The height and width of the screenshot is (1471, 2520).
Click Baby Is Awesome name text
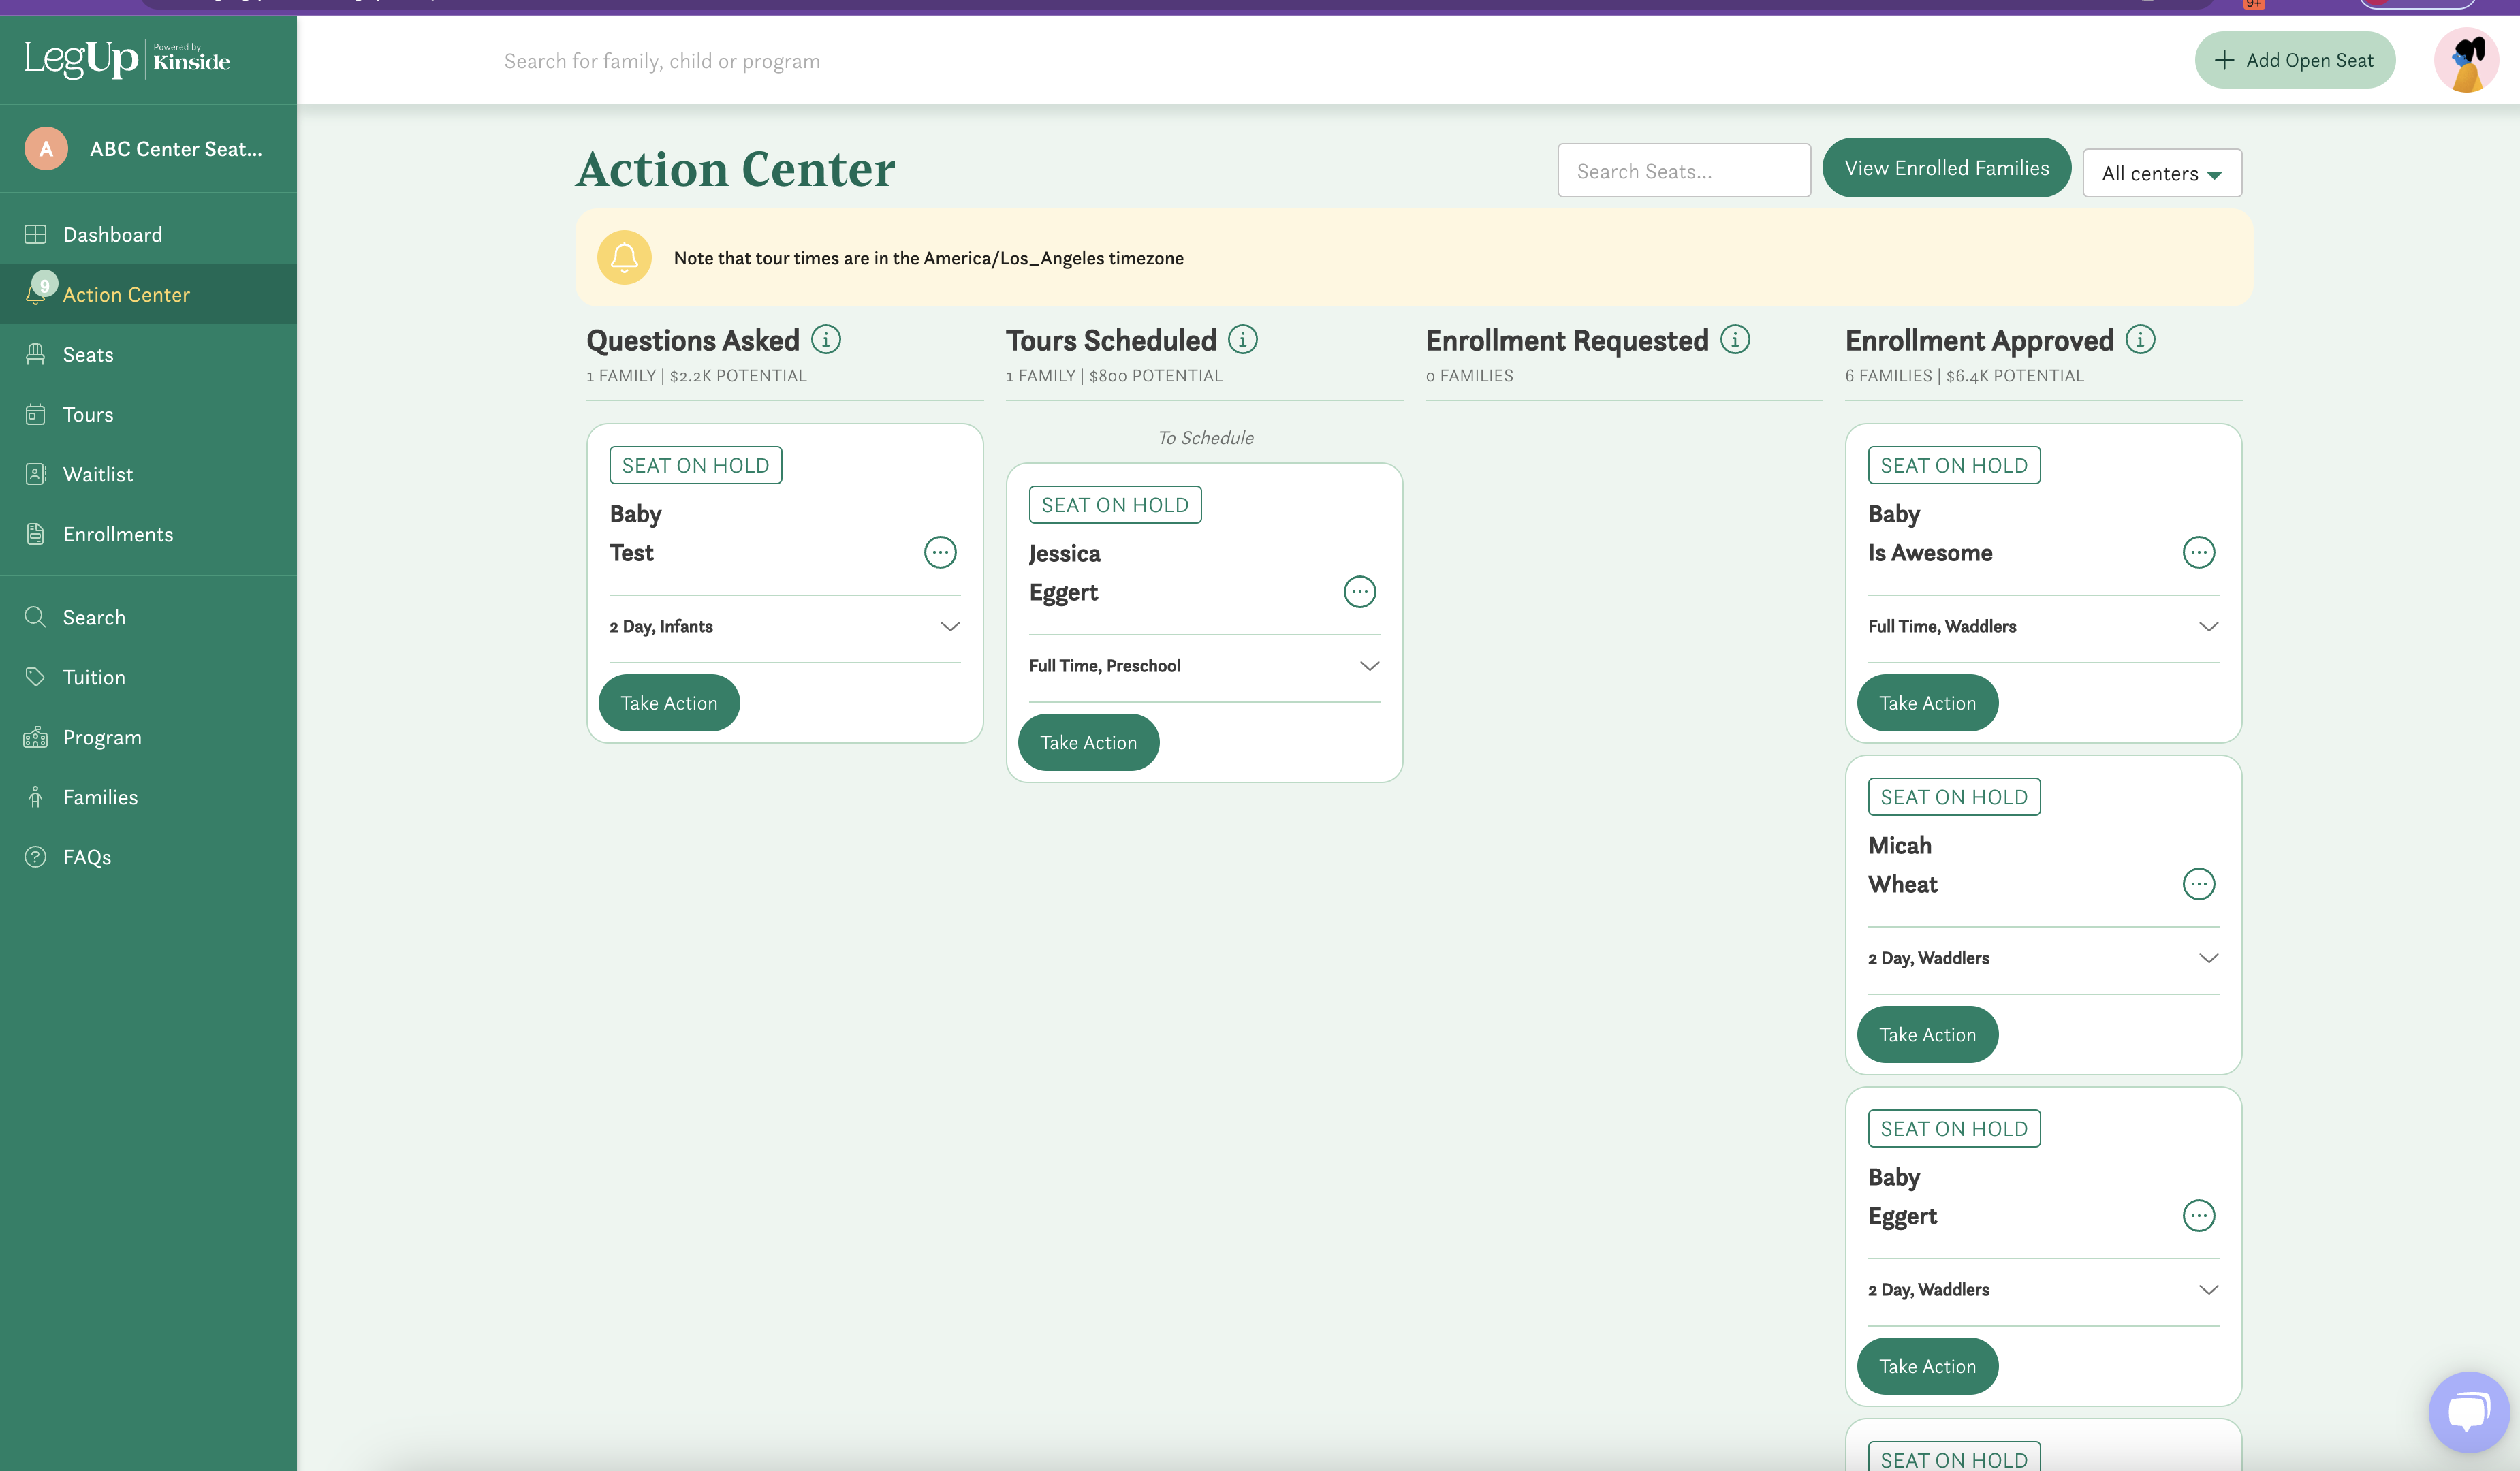(x=1930, y=533)
